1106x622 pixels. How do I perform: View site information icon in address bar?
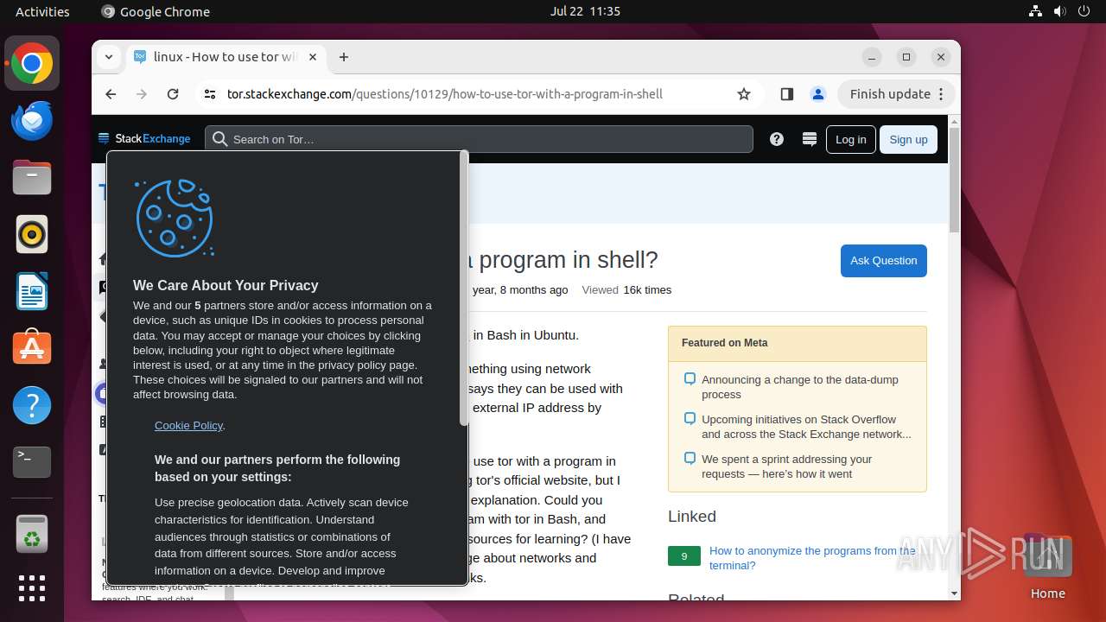(x=210, y=94)
